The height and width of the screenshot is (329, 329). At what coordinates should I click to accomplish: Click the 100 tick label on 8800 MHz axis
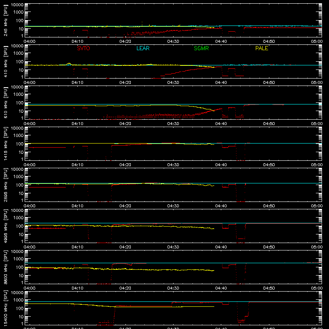(20, 267)
